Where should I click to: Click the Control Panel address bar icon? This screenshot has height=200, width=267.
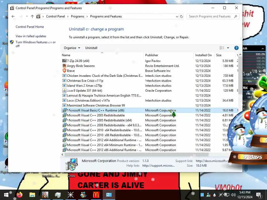(x=38, y=16)
